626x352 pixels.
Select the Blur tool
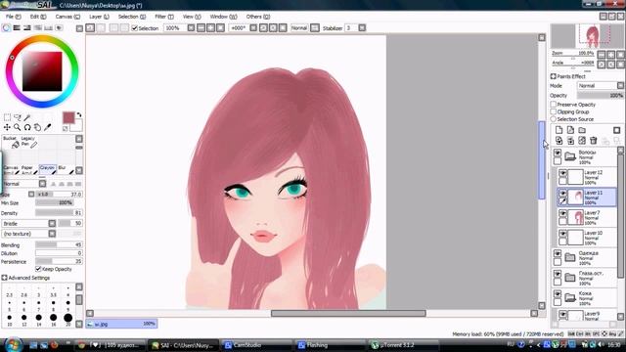pyautogui.click(x=66, y=170)
